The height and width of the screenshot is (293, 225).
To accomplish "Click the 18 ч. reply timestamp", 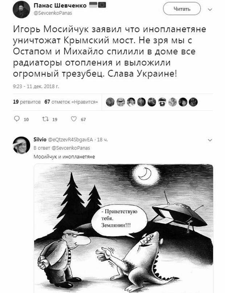I will coord(103,140).
